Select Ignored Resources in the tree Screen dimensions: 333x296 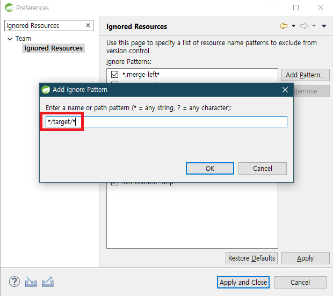(53, 48)
